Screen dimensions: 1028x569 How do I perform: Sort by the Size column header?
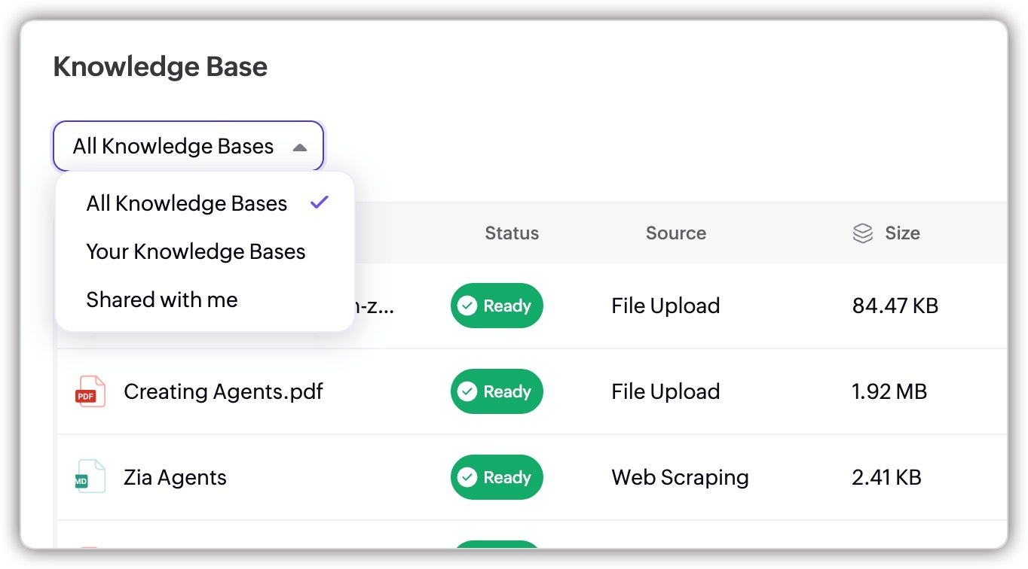(x=902, y=233)
